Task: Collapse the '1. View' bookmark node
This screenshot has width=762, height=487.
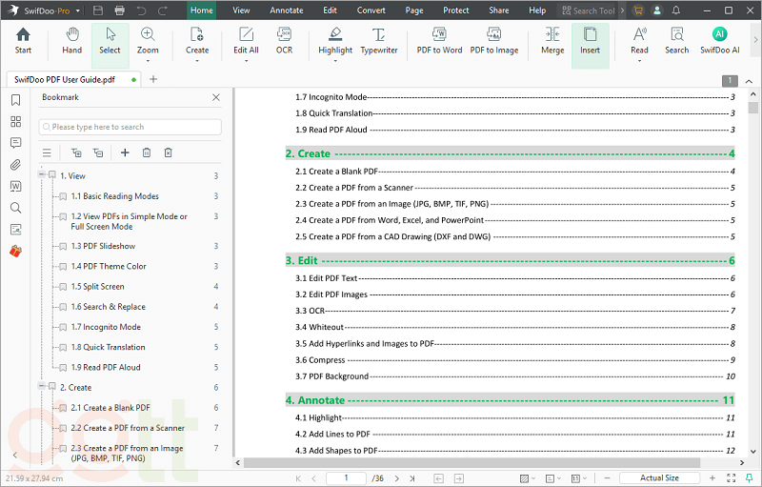Action: 41,175
